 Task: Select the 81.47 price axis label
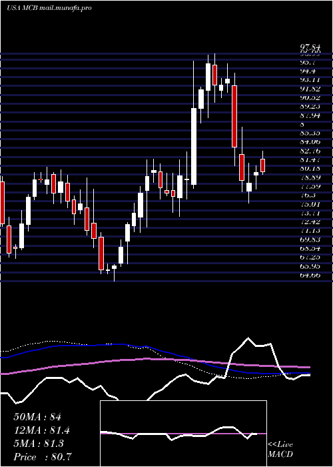pyautogui.click(x=310, y=159)
